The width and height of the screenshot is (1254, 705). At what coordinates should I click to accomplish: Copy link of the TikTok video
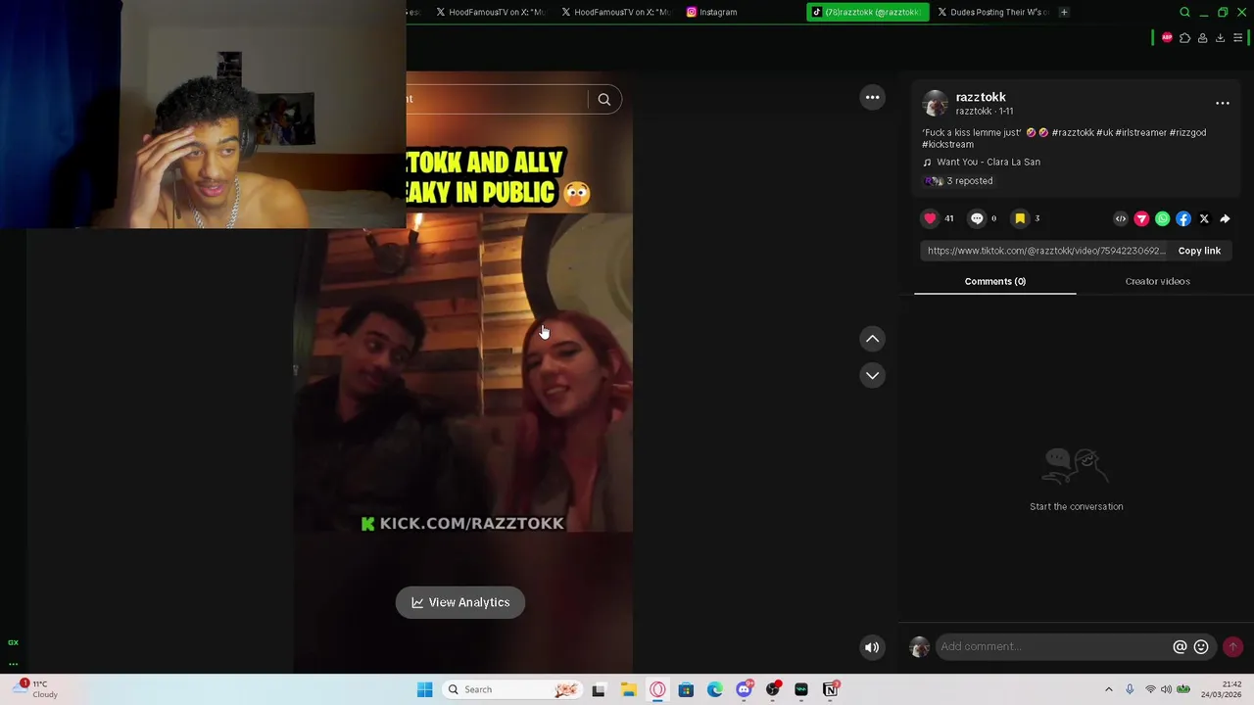(1199, 251)
